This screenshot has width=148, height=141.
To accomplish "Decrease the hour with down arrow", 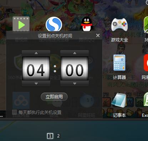I will point(36,84).
